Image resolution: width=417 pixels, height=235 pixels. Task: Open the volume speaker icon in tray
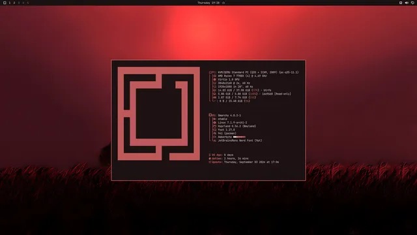(x=407, y=3)
